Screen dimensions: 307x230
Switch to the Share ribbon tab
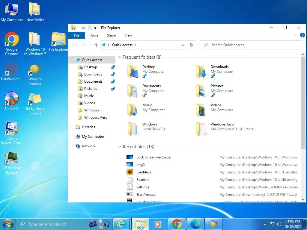click(111, 35)
